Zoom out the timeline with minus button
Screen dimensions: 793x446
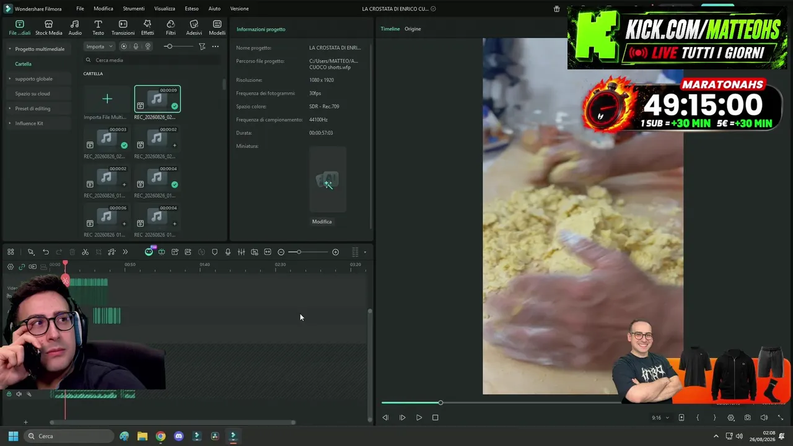tap(281, 252)
